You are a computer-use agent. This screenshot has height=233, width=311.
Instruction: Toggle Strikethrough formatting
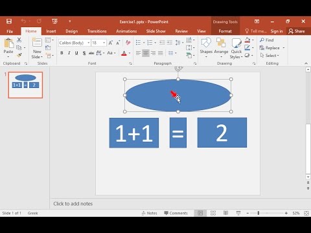coord(91,53)
